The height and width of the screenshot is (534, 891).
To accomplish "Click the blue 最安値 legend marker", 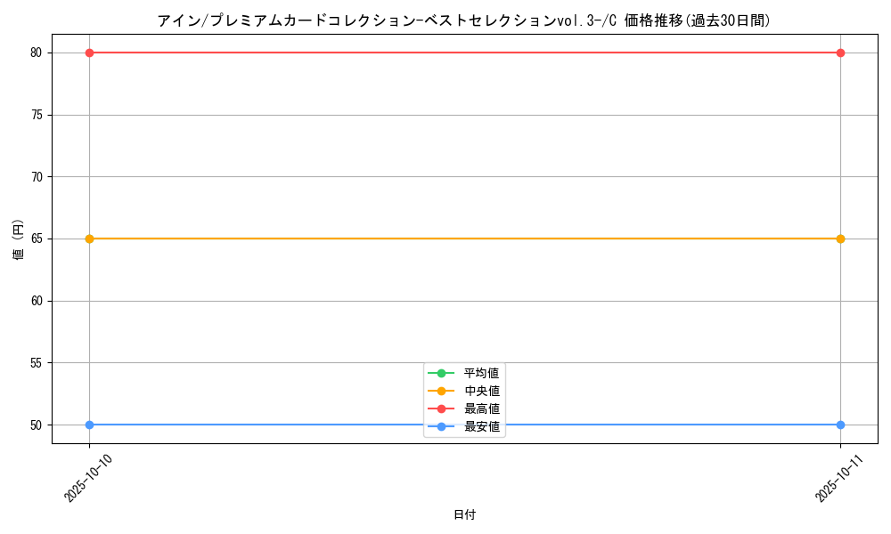I will tap(441, 426).
